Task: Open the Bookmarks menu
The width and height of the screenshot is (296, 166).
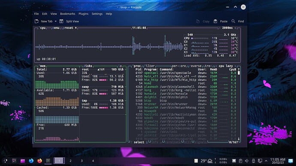Action: tap(68, 14)
